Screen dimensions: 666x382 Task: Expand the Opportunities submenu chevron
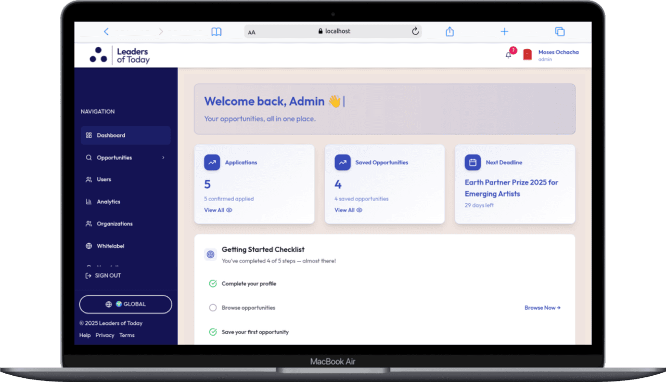pos(163,157)
